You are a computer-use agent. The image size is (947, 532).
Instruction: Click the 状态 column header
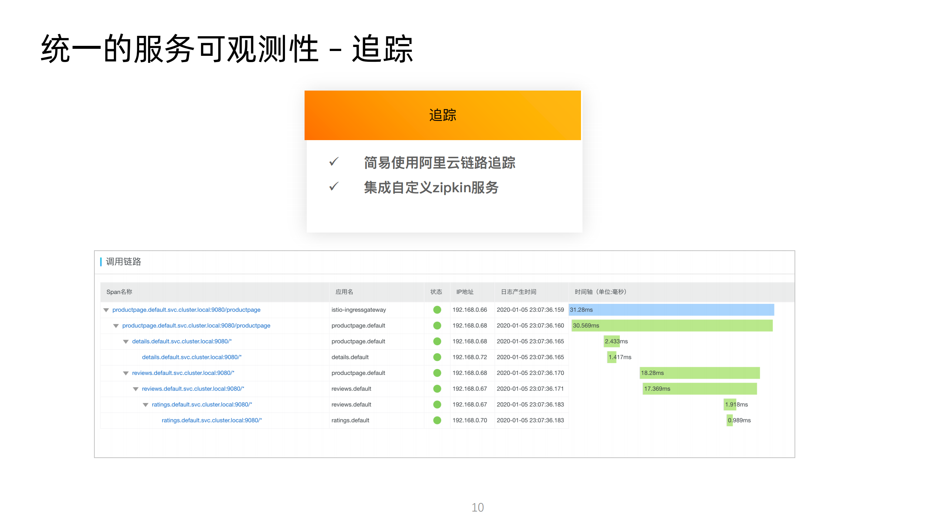click(x=437, y=292)
